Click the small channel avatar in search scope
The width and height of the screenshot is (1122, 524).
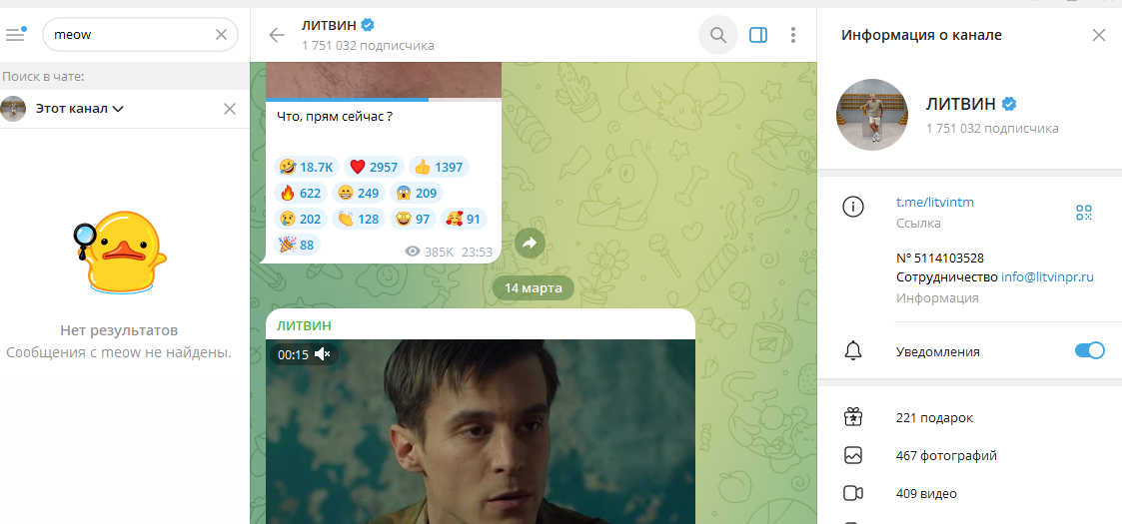tap(14, 109)
